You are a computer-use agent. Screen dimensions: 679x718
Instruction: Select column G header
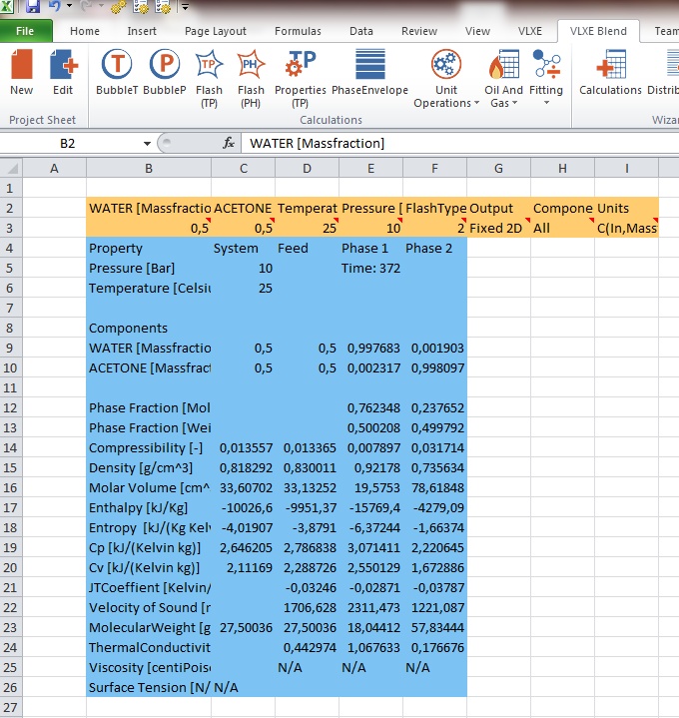[x=498, y=168]
